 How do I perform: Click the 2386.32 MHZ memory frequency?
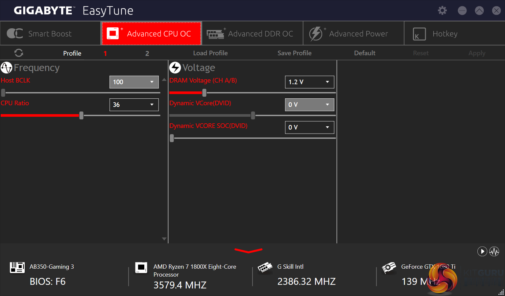306,282
